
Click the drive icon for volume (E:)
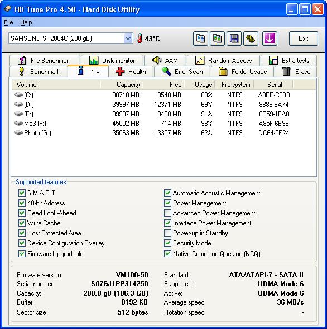18,114
